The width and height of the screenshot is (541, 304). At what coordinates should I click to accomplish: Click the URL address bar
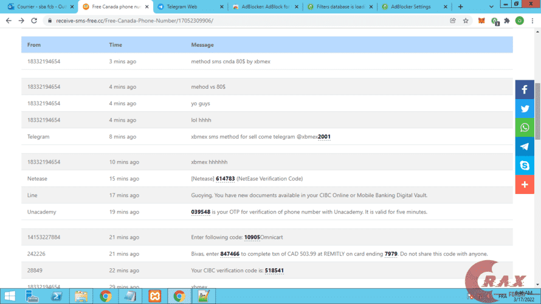pos(249,21)
